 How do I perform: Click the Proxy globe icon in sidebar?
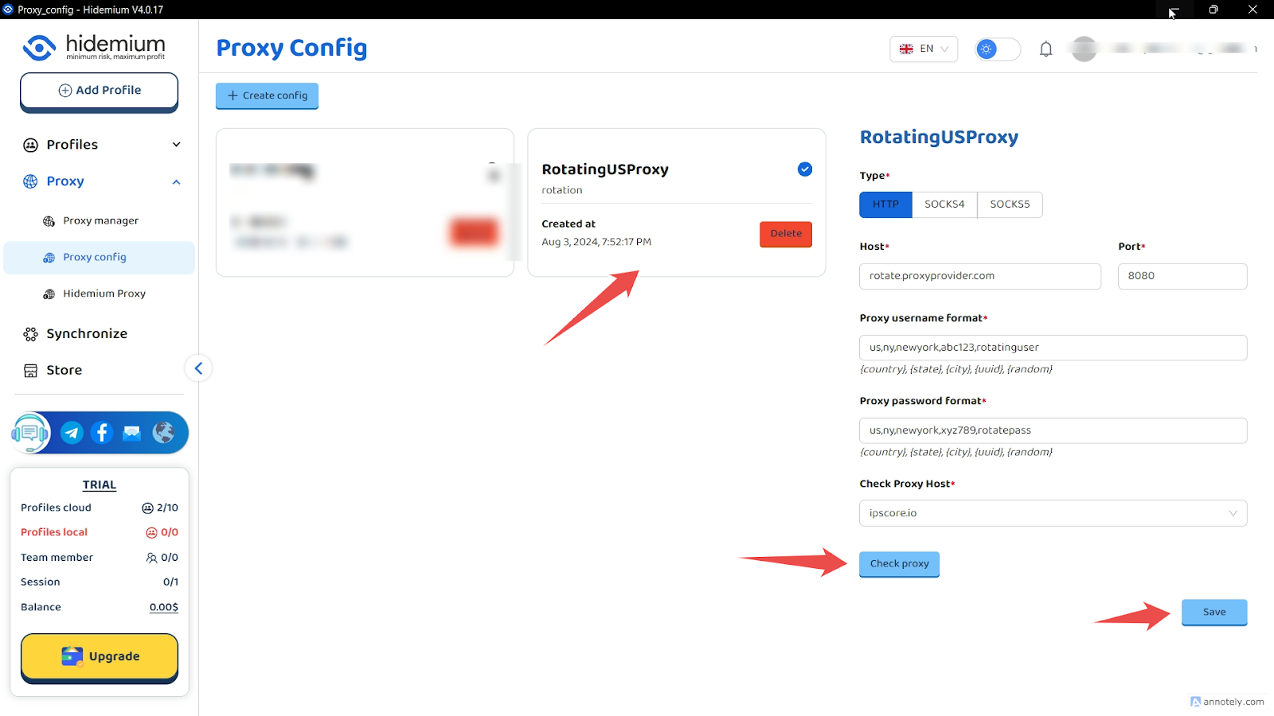[x=30, y=181]
